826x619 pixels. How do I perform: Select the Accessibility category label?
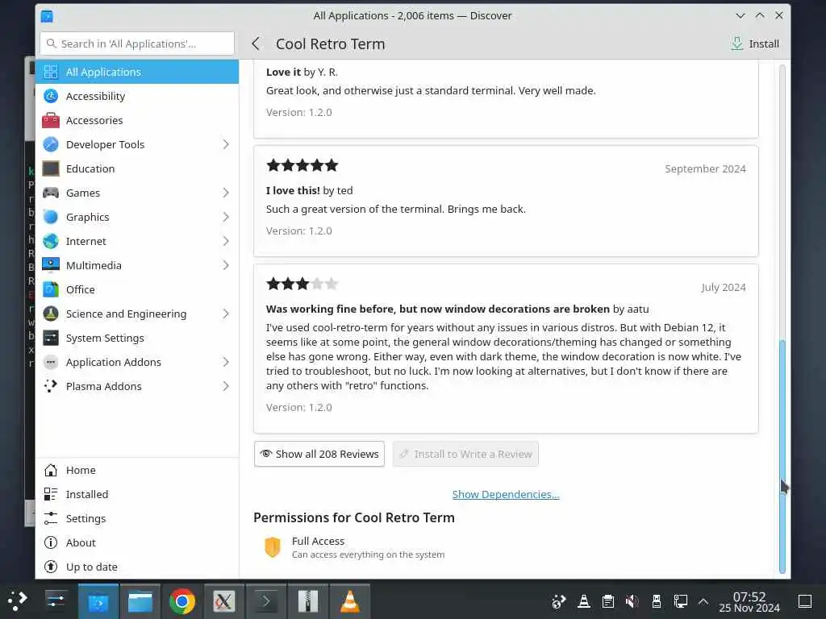(x=95, y=96)
